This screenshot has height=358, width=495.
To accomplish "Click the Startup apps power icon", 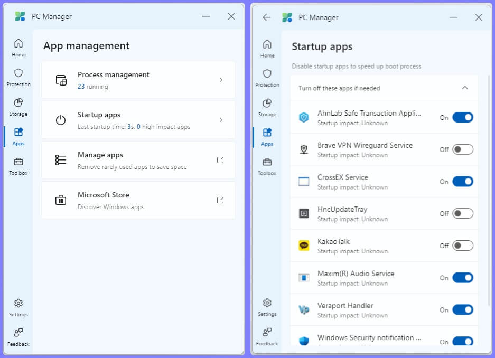I will [61, 120].
